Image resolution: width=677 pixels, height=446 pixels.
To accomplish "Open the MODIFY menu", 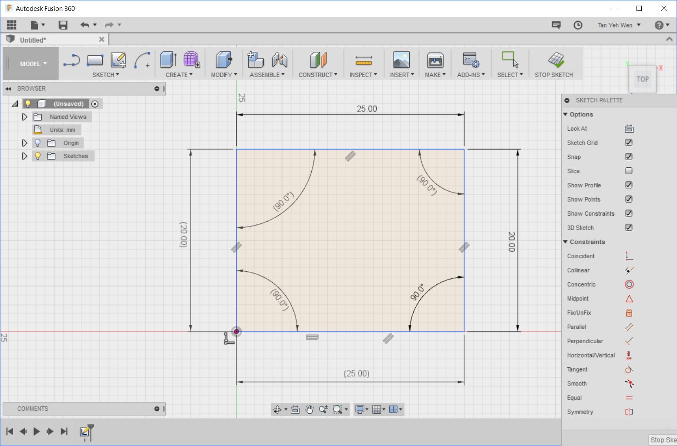I will [224, 75].
